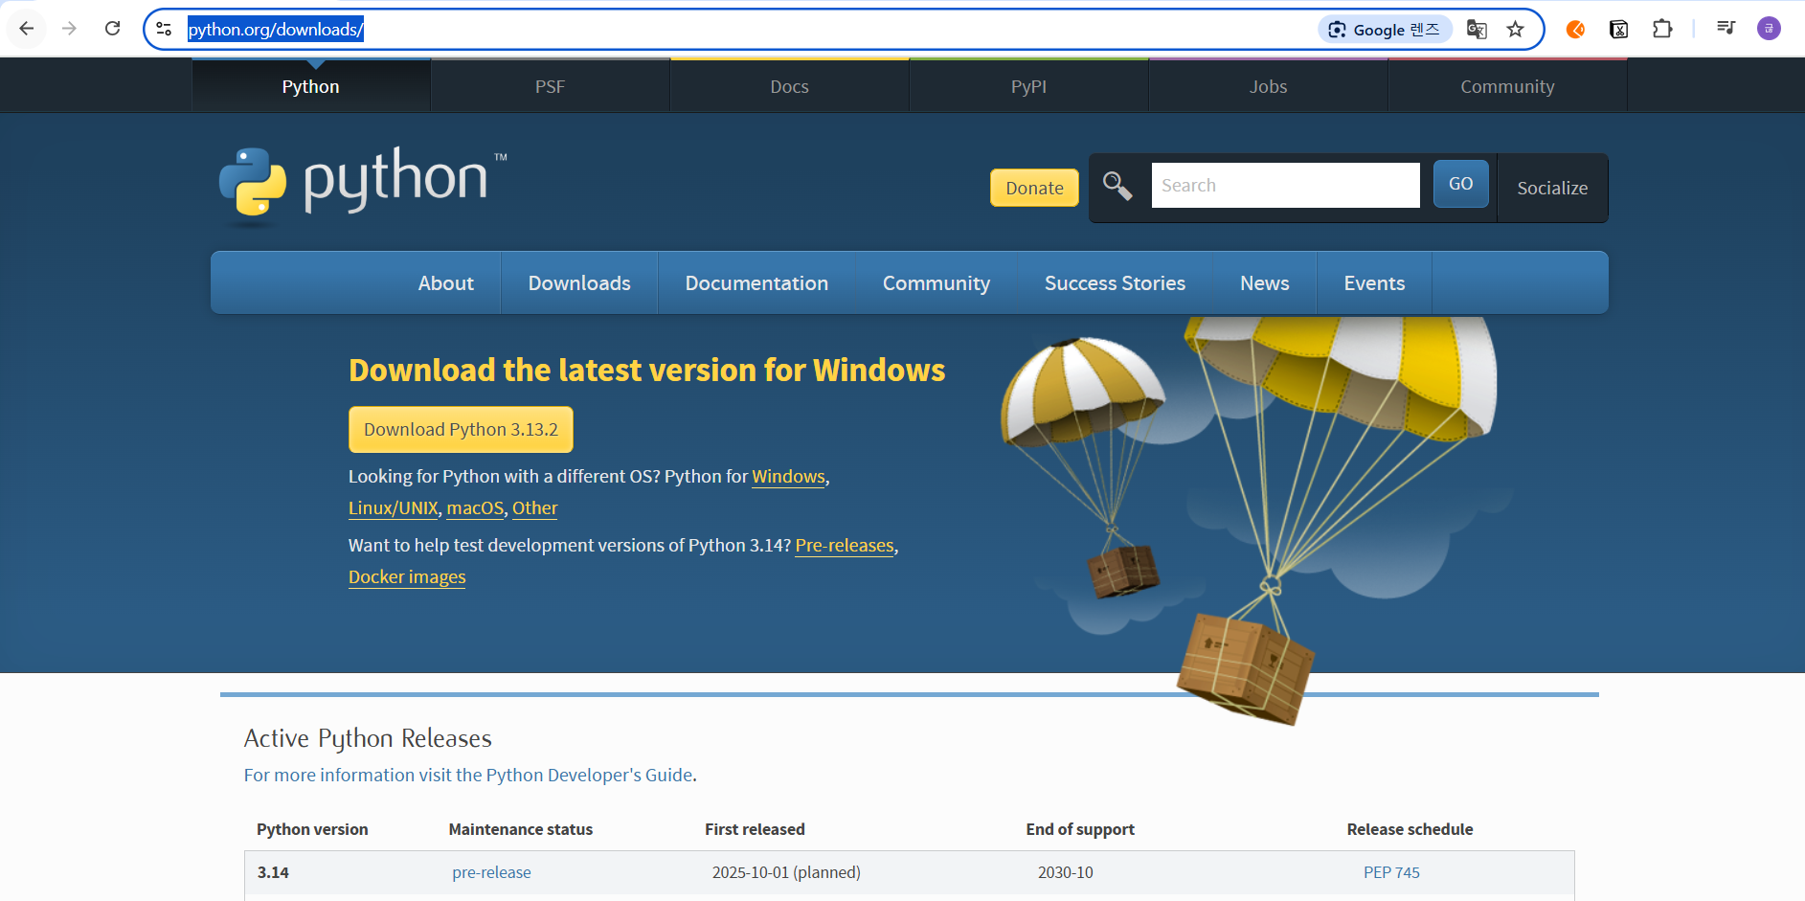Follow the Other link
The width and height of the screenshot is (1805, 901).
[534, 508]
